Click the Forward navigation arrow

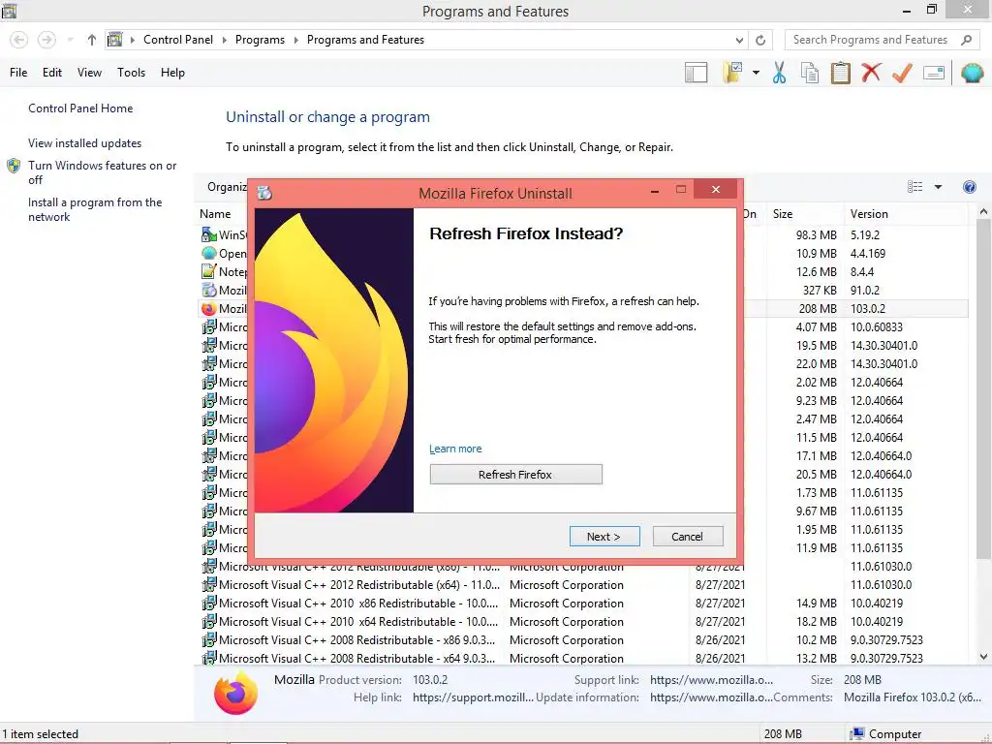tap(46, 40)
